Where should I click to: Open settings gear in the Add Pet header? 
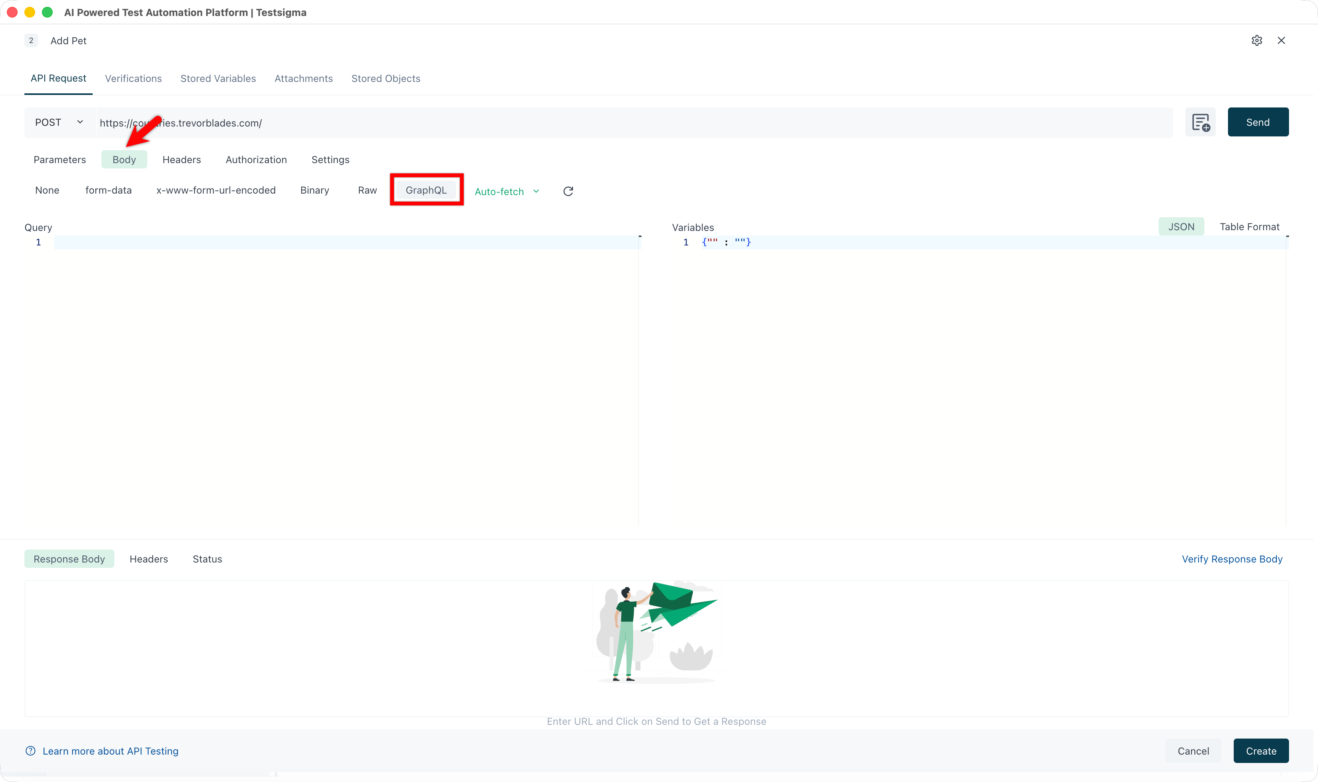pyautogui.click(x=1257, y=40)
